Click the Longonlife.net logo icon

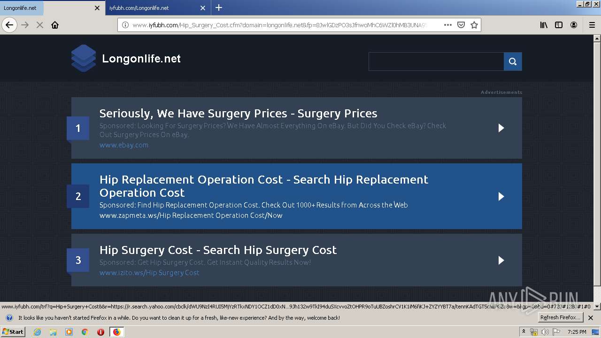[x=84, y=58]
